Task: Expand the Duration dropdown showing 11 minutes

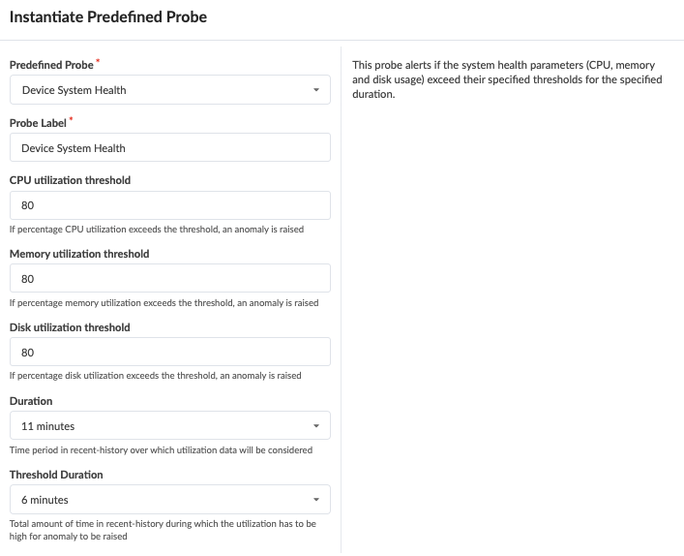Action: pyautogui.click(x=169, y=426)
